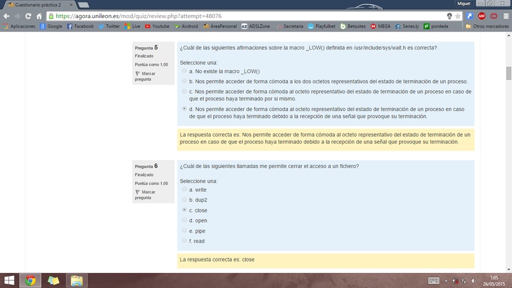Open the Twitter bookmark
The width and height of the screenshot is (512, 288).
click(109, 26)
